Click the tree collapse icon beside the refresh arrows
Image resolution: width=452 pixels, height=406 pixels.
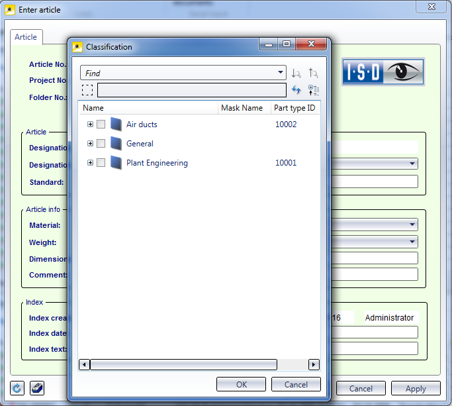point(313,90)
